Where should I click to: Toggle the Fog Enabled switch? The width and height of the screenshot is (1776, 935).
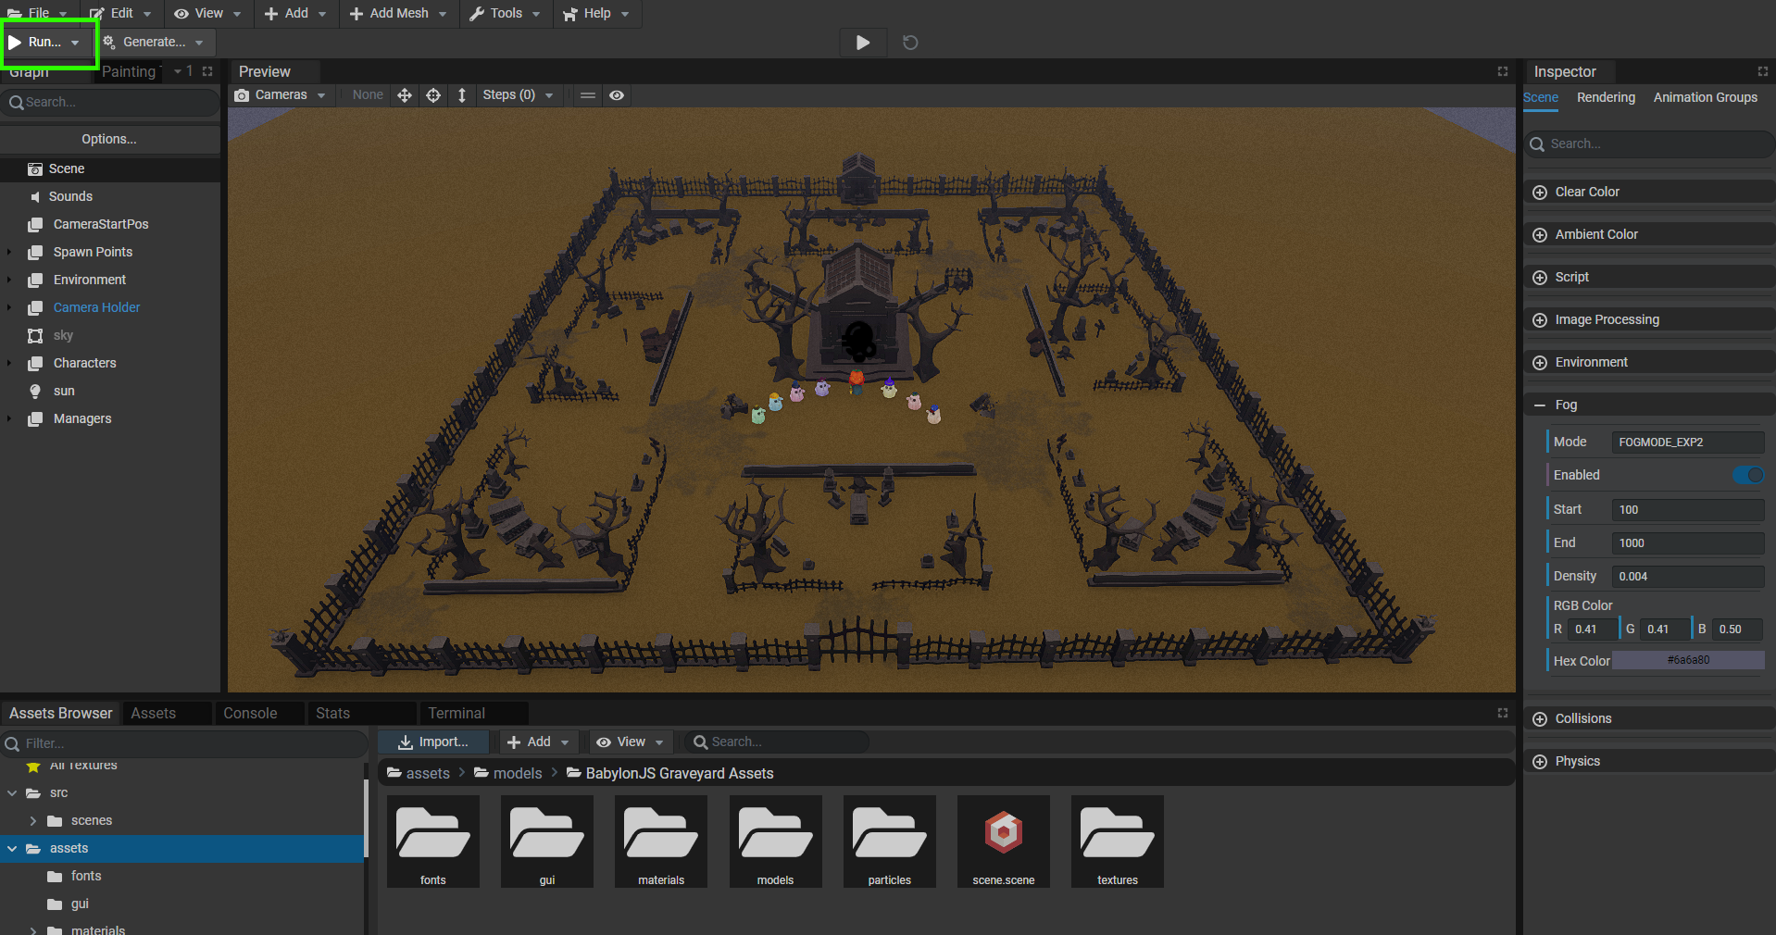coord(1748,475)
